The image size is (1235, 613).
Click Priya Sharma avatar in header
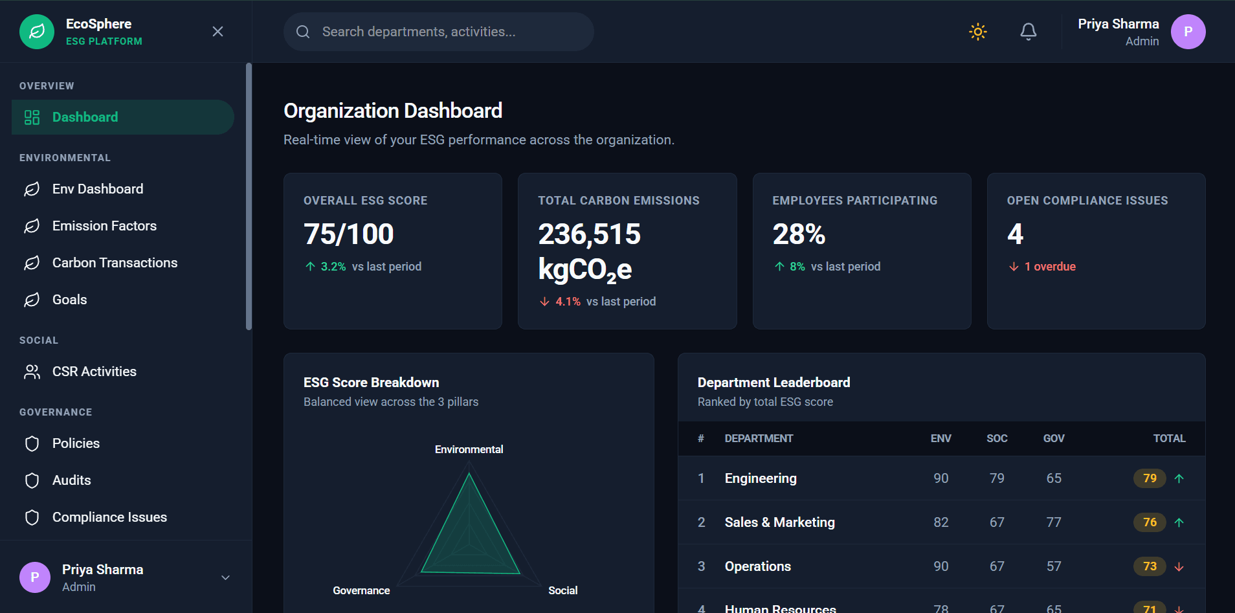(x=1188, y=32)
